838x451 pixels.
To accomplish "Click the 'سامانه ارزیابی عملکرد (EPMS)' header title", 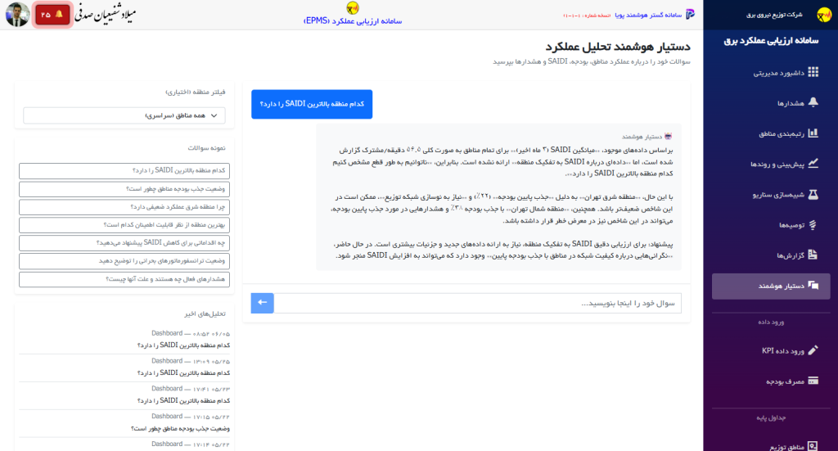I will [353, 20].
